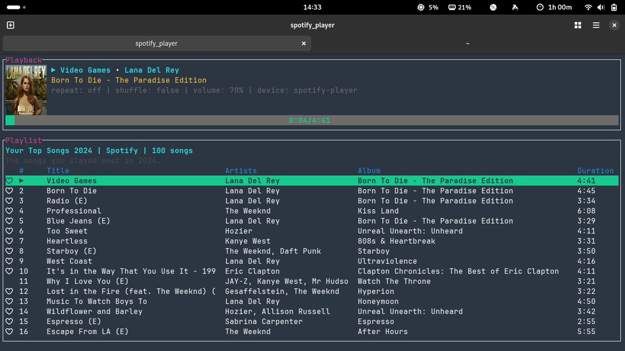Viewport: 625px width, 351px height.
Task: Click the Born To Die album name in Playback
Action: [129, 80]
